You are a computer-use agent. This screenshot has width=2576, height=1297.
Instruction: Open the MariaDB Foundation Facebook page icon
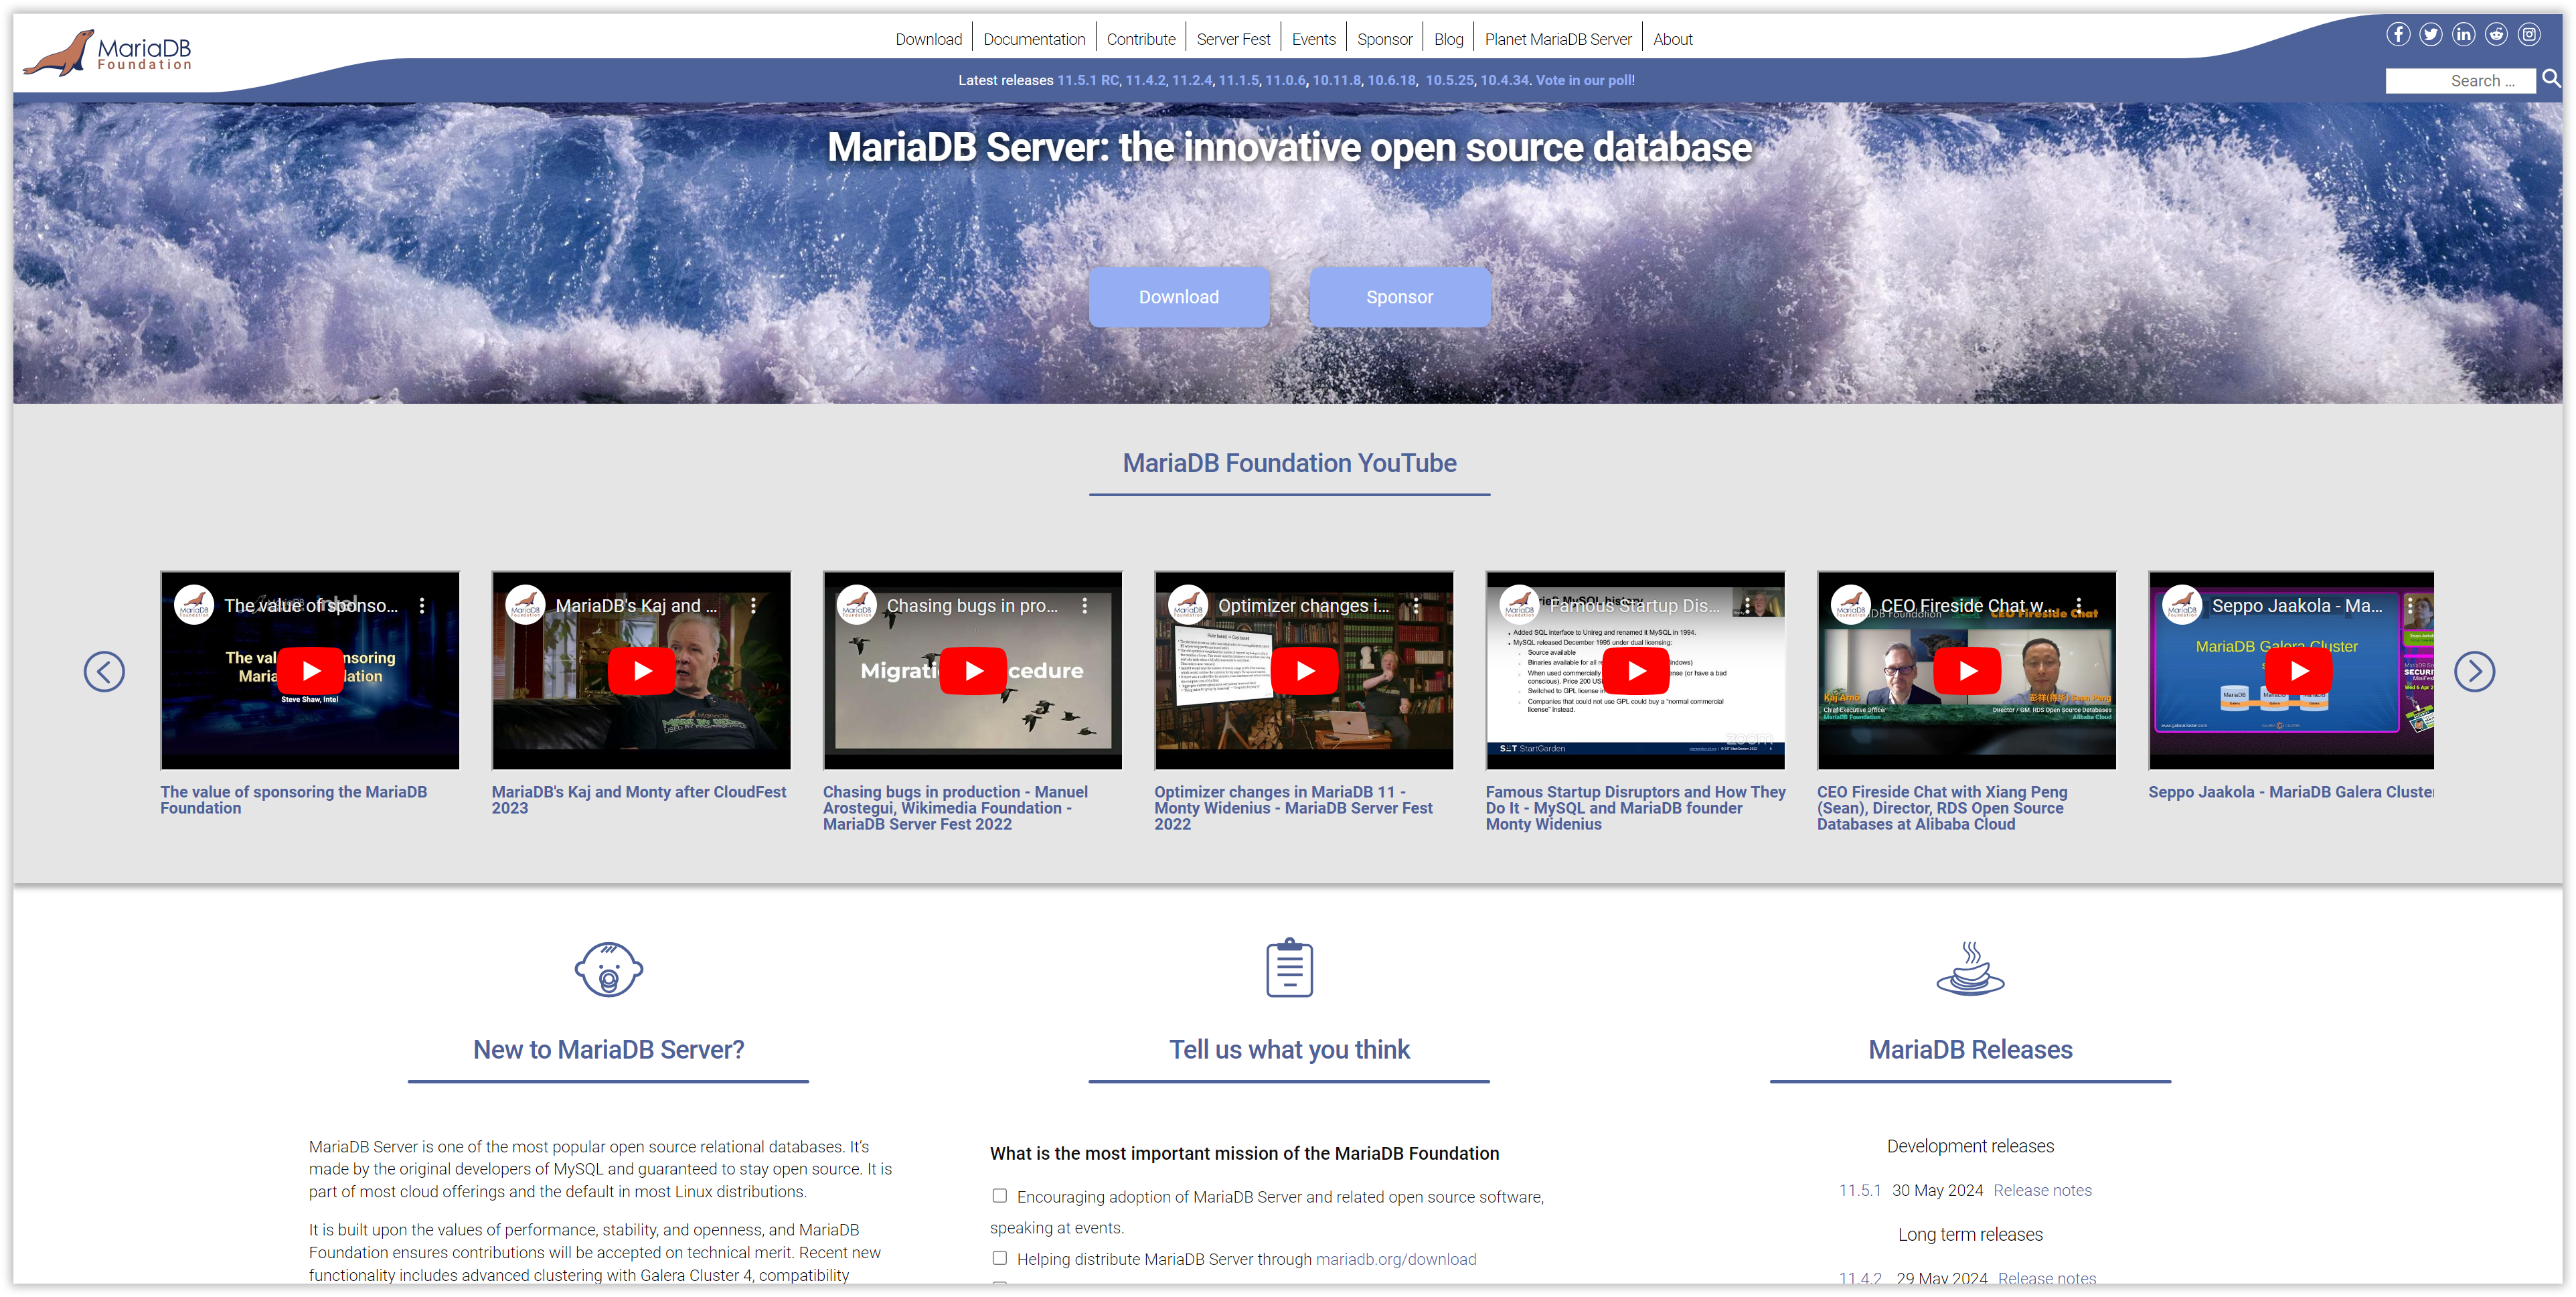2398,35
